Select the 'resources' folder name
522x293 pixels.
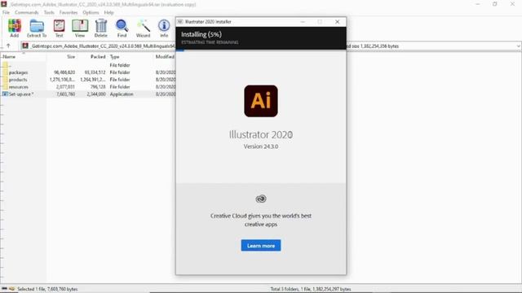19,87
